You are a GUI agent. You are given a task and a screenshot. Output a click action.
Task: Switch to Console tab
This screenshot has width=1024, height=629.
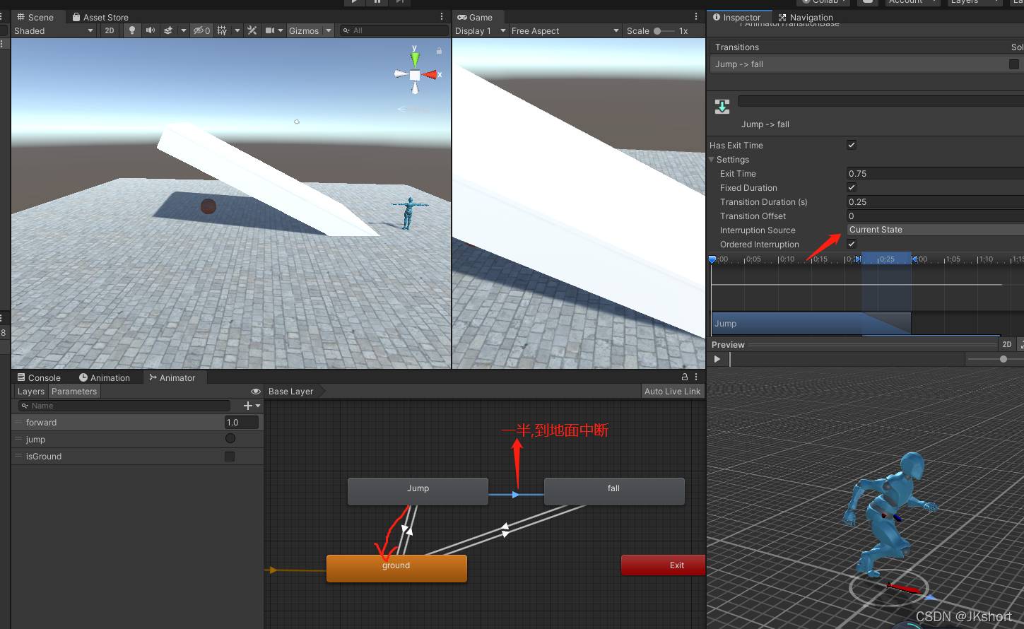coord(39,377)
